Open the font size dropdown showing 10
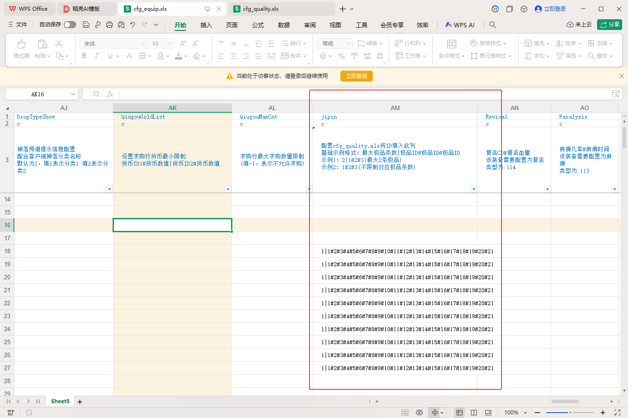Image resolution: width=628 pixels, height=418 pixels. click(161, 43)
